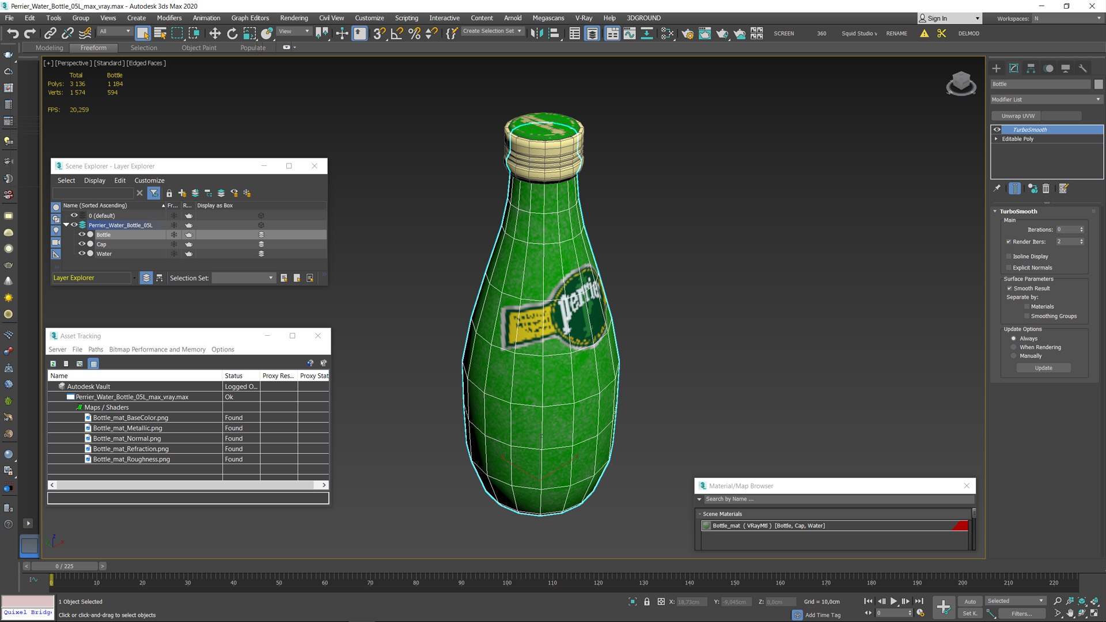Click the object color swatch beside Bottle
1106x622 pixels.
pos(1099,84)
